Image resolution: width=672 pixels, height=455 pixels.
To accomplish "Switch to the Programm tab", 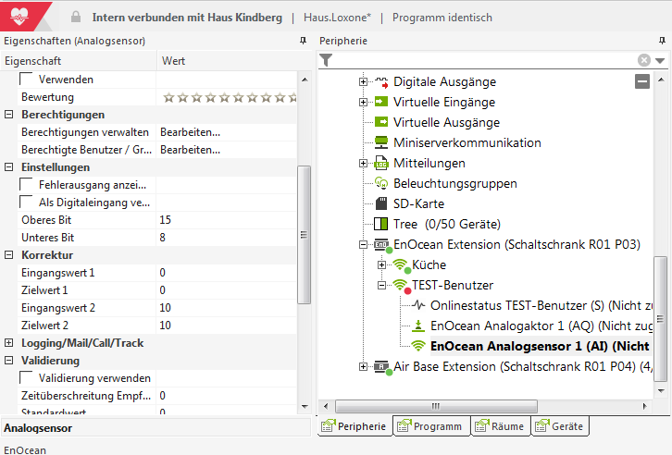I will click(431, 426).
